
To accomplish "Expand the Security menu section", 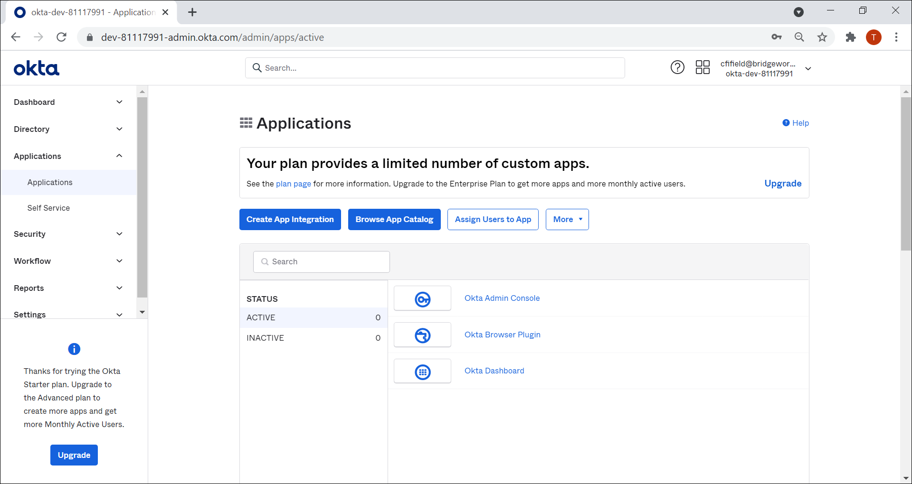I will point(68,234).
